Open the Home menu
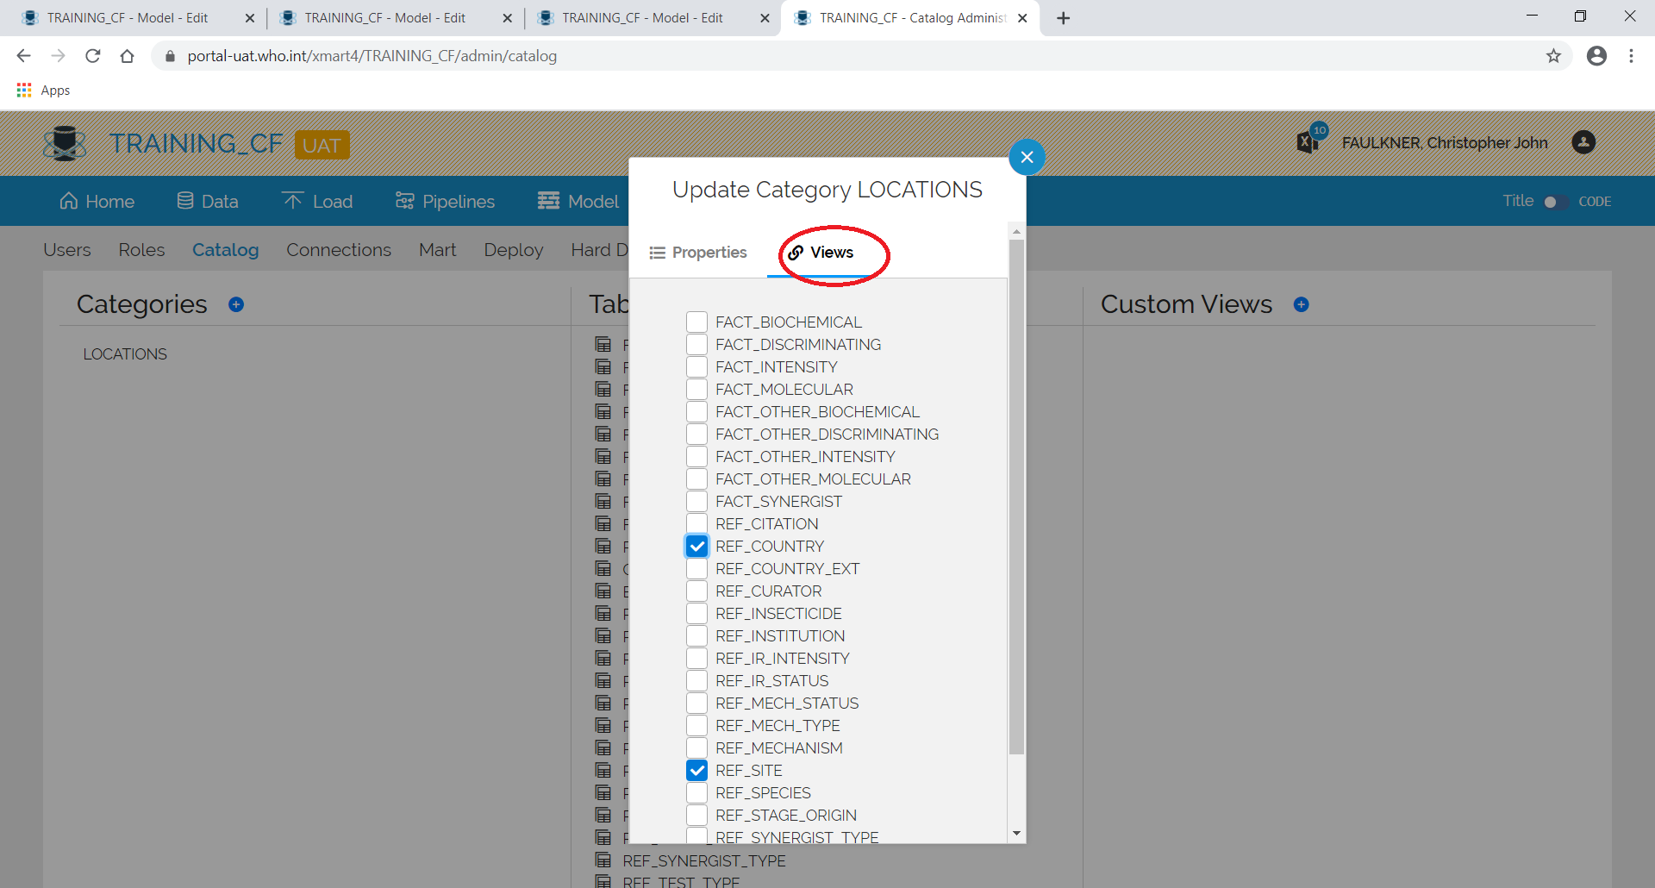 point(97,201)
